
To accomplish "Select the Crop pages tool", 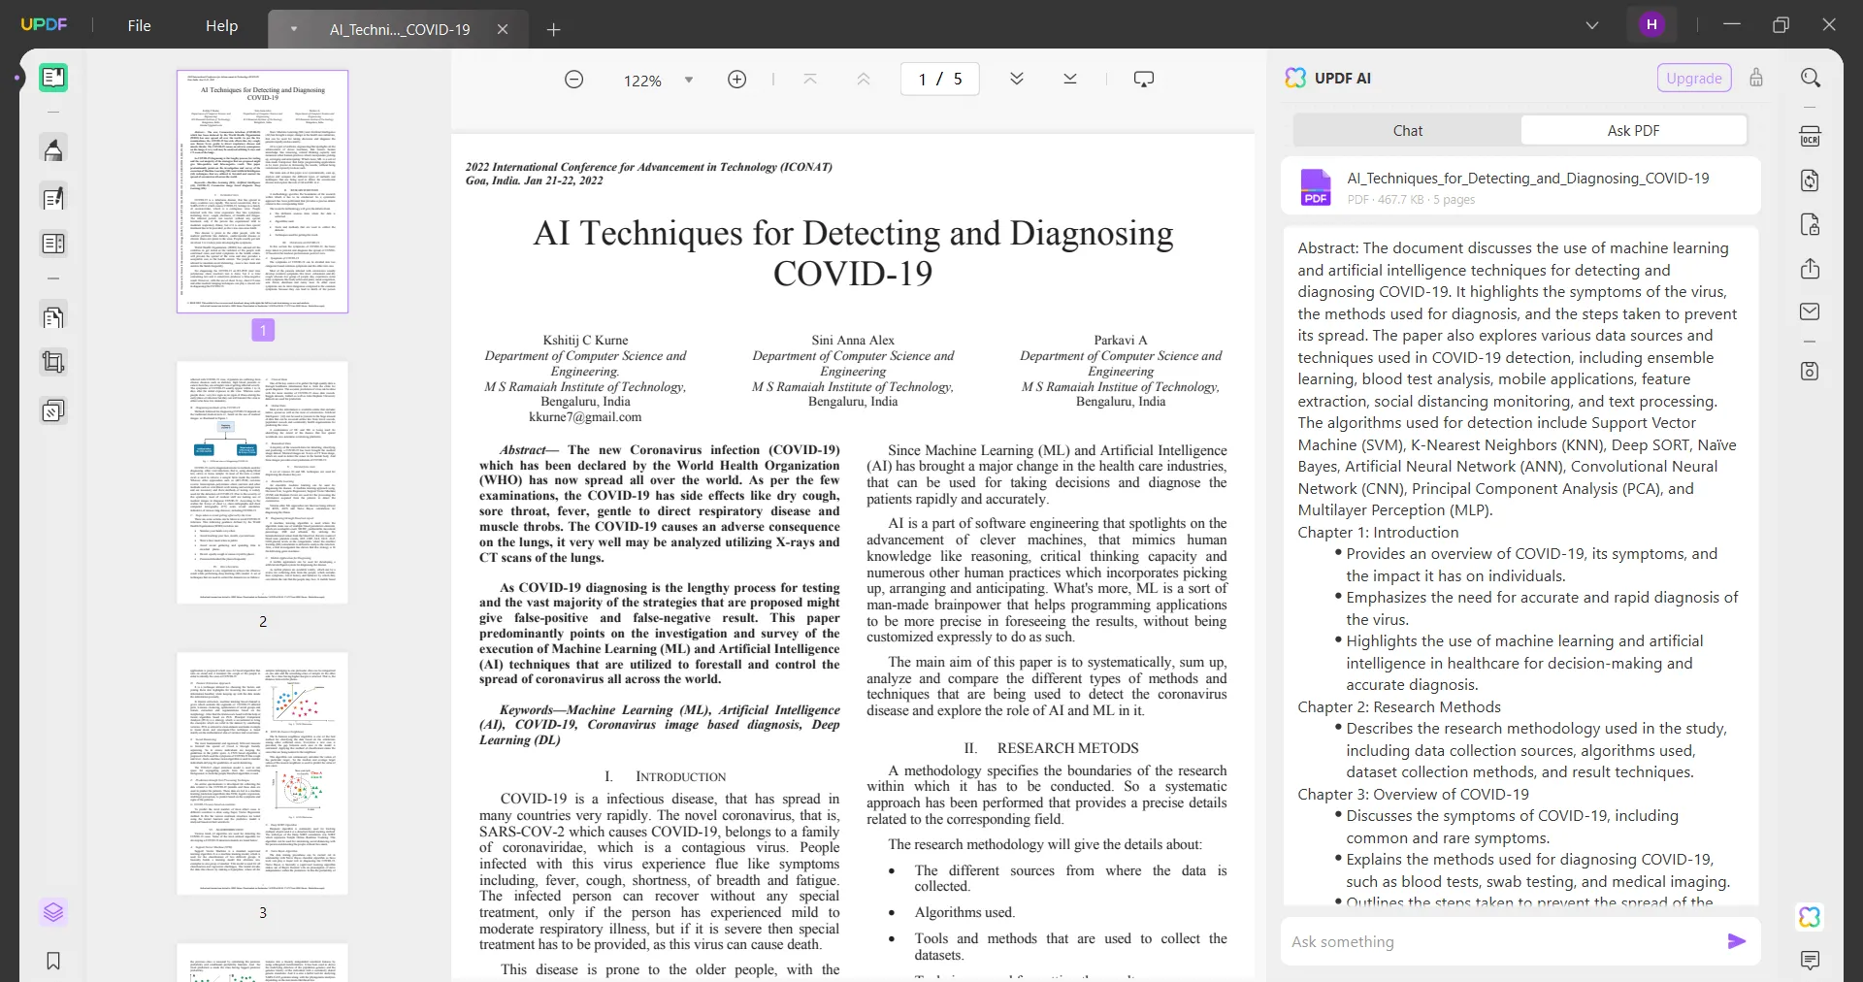I will (53, 362).
